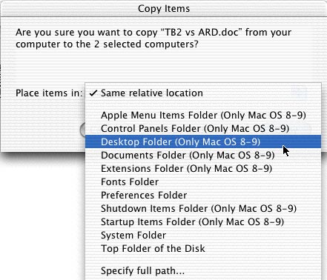The width and height of the screenshot is (327, 280).
Task: Click the copy confirmation message text
Action: (153, 39)
